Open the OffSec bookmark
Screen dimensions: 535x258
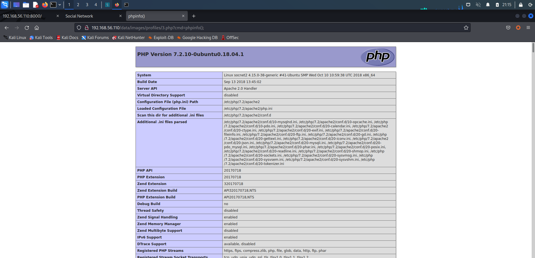click(230, 38)
